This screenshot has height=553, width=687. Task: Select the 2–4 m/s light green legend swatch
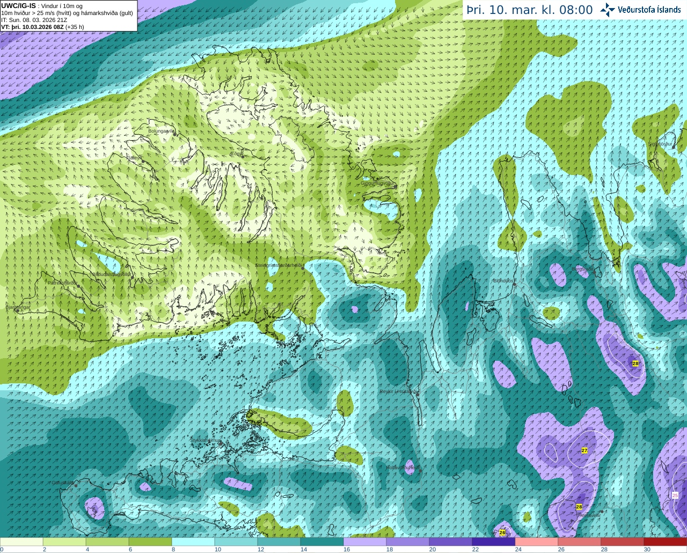pos(64,542)
